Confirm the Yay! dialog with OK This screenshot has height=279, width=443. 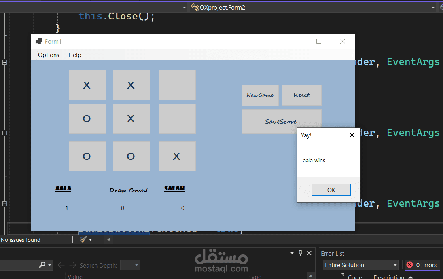pyautogui.click(x=331, y=190)
